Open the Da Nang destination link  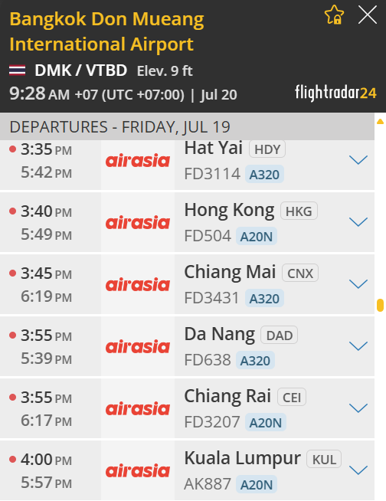220,334
